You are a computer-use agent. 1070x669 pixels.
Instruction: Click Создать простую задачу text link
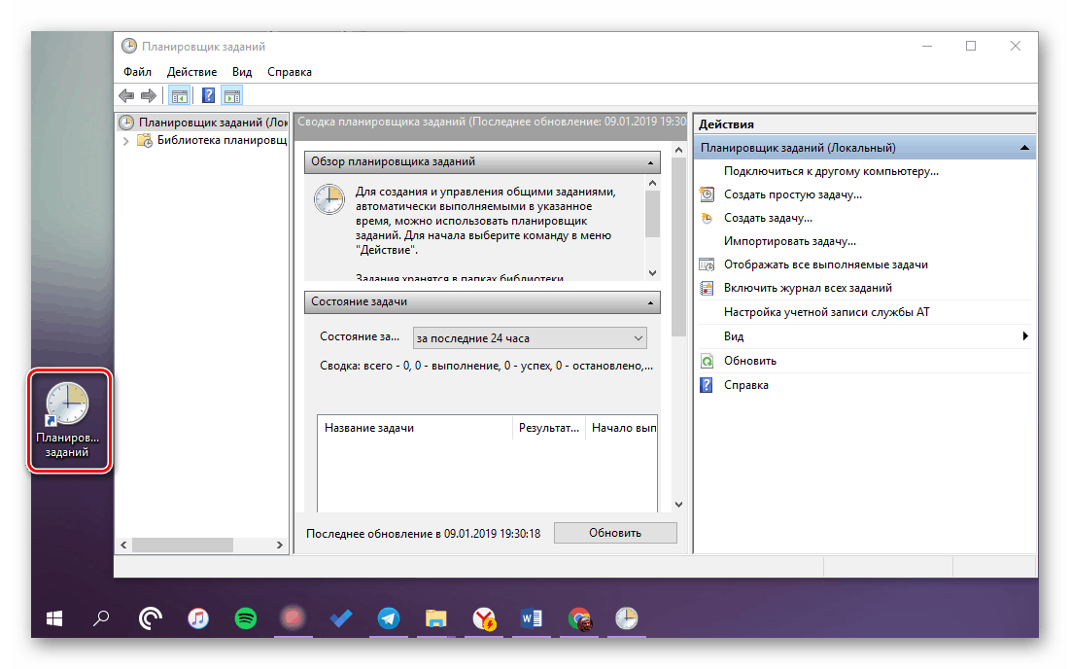792,194
